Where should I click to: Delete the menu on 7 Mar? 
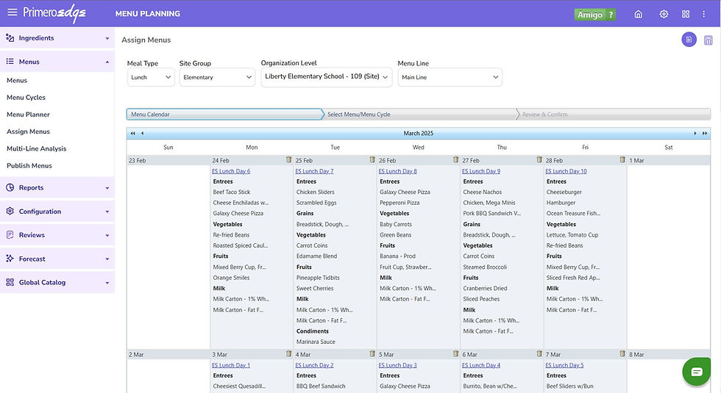click(x=622, y=354)
